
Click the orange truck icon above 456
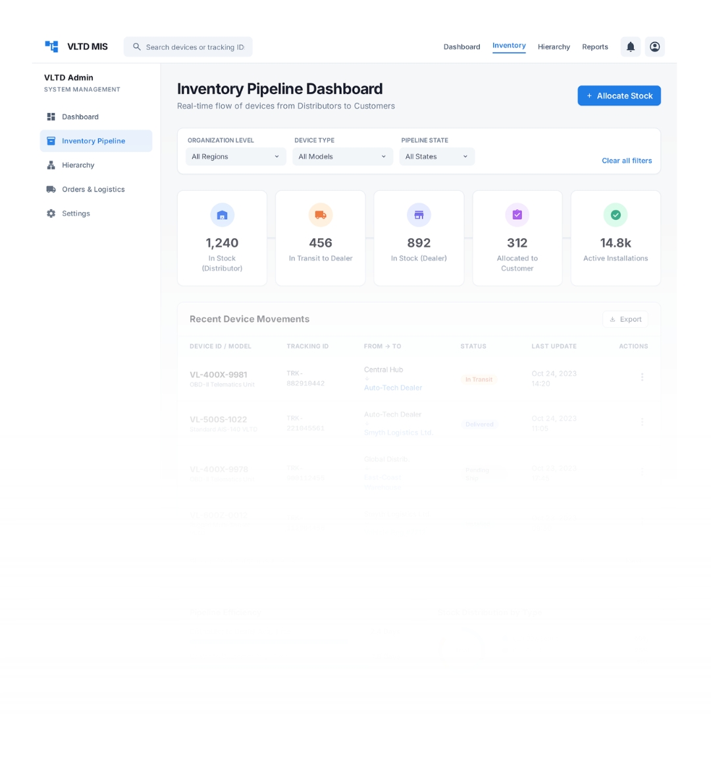point(321,215)
